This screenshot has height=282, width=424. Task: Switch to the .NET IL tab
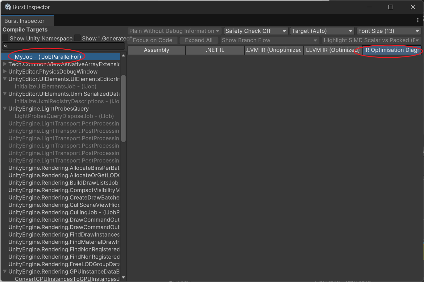(215, 50)
